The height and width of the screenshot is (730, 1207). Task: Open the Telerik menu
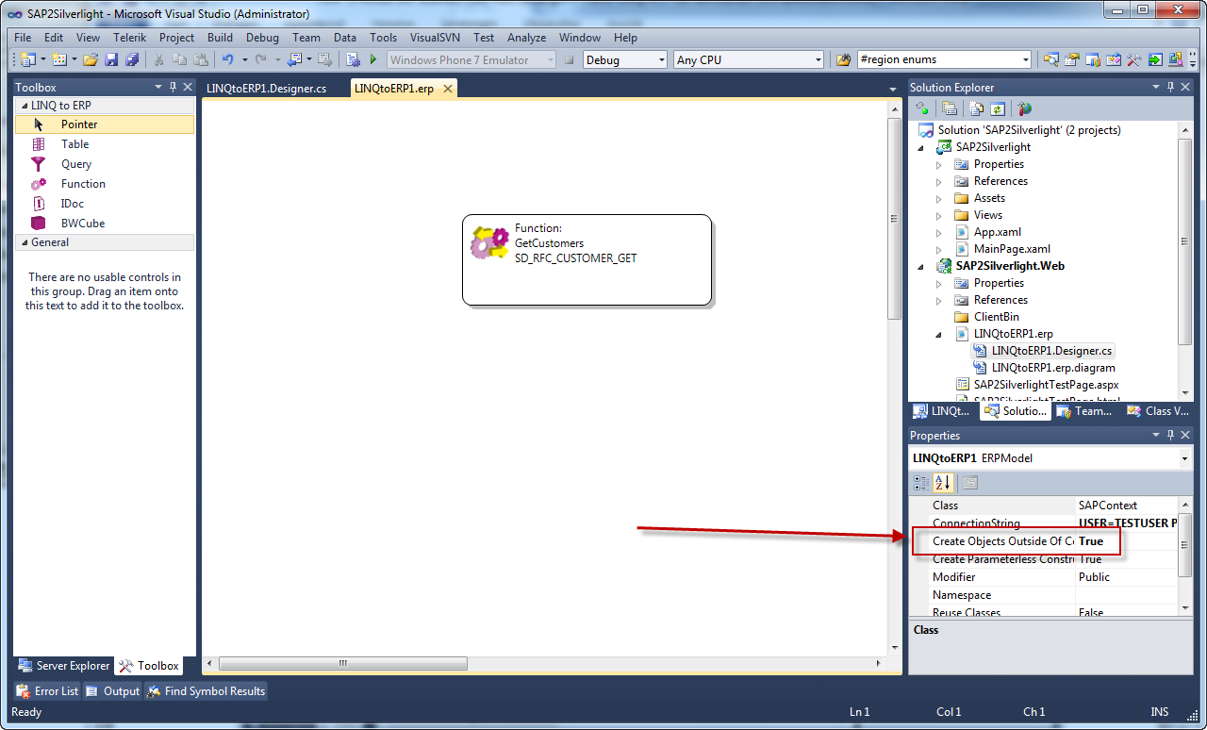pyautogui.click(x=129, y=38)
